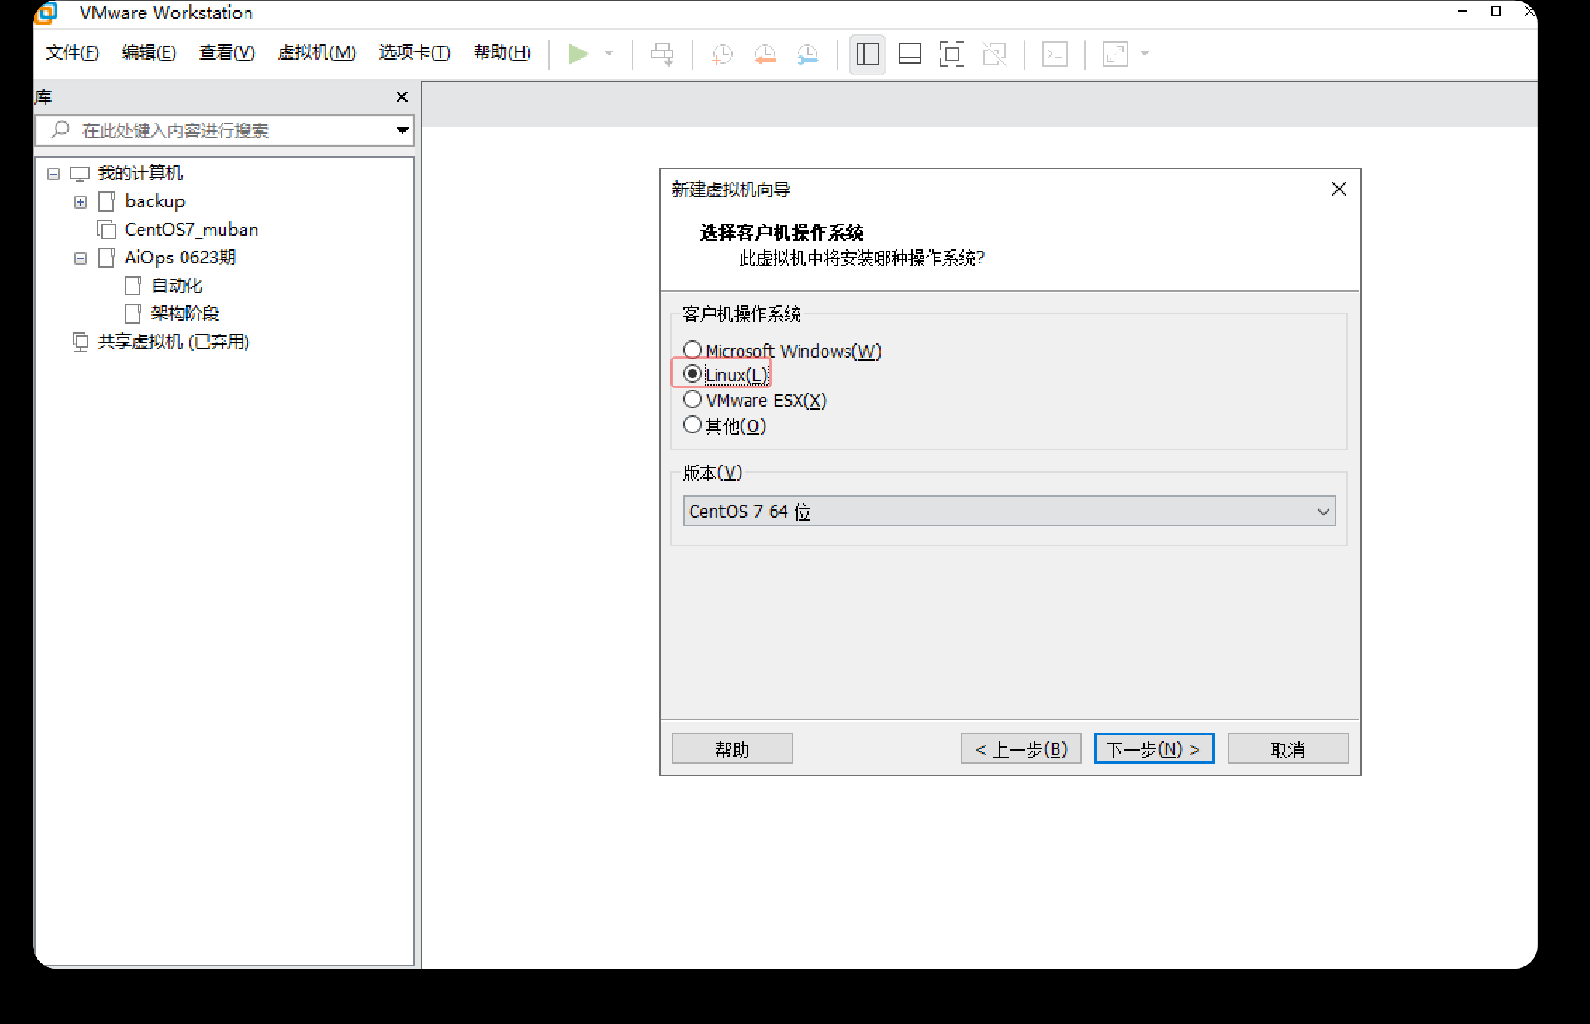Click the take snapshot clock icon
The height and width of the screenshot is (1024, 1590).
[x=722, y=54]
